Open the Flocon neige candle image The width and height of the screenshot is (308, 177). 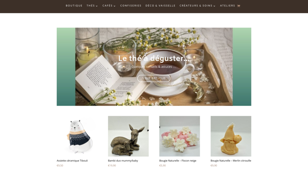tap(180, 136)
